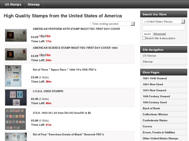Open the Set of Three Space Race listing title
This screenshot has height=141, width=189.
pyautogui.click(x=64, y=70)
